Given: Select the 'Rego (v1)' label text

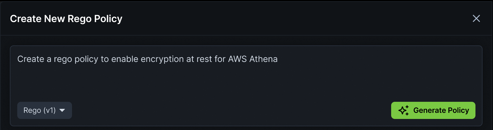Looking at the screenshot, I should tap(40, 110).
